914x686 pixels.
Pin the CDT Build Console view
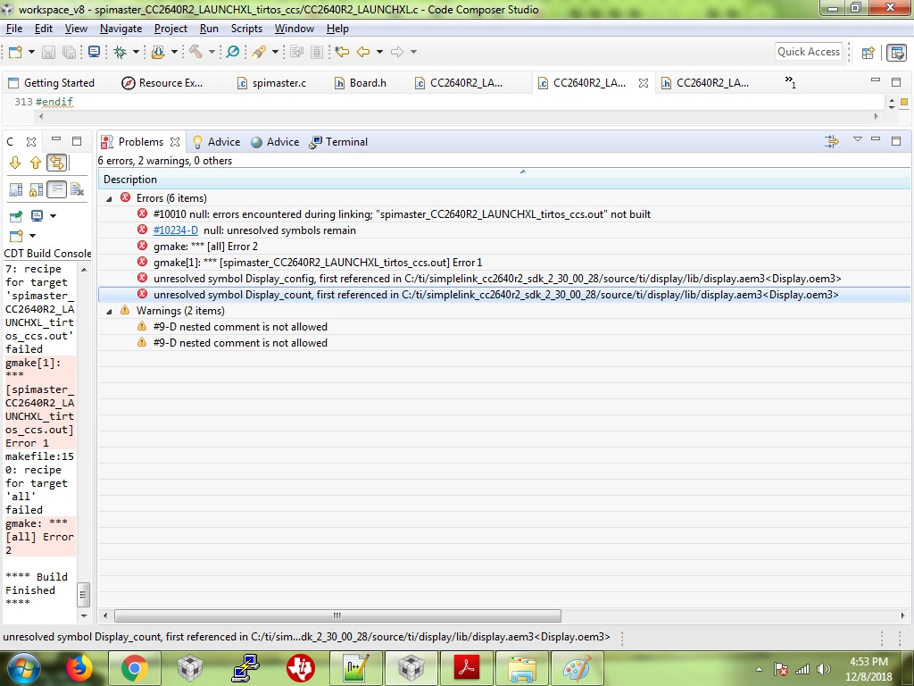point(16,215)
